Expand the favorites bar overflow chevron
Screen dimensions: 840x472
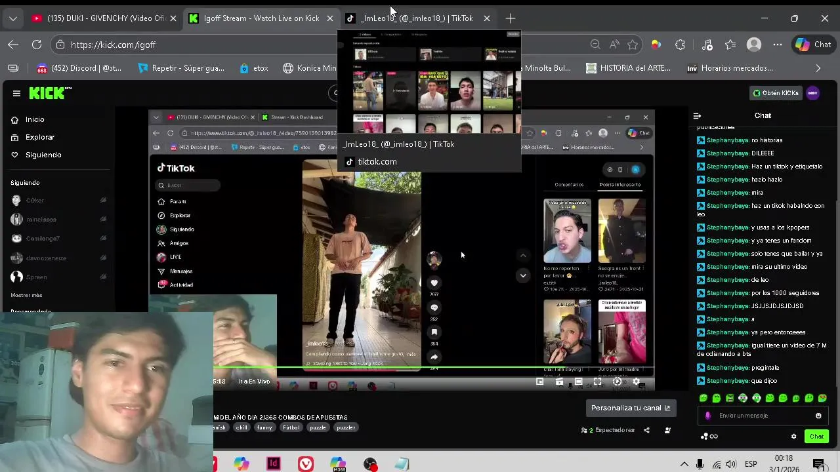click(818, 68)
